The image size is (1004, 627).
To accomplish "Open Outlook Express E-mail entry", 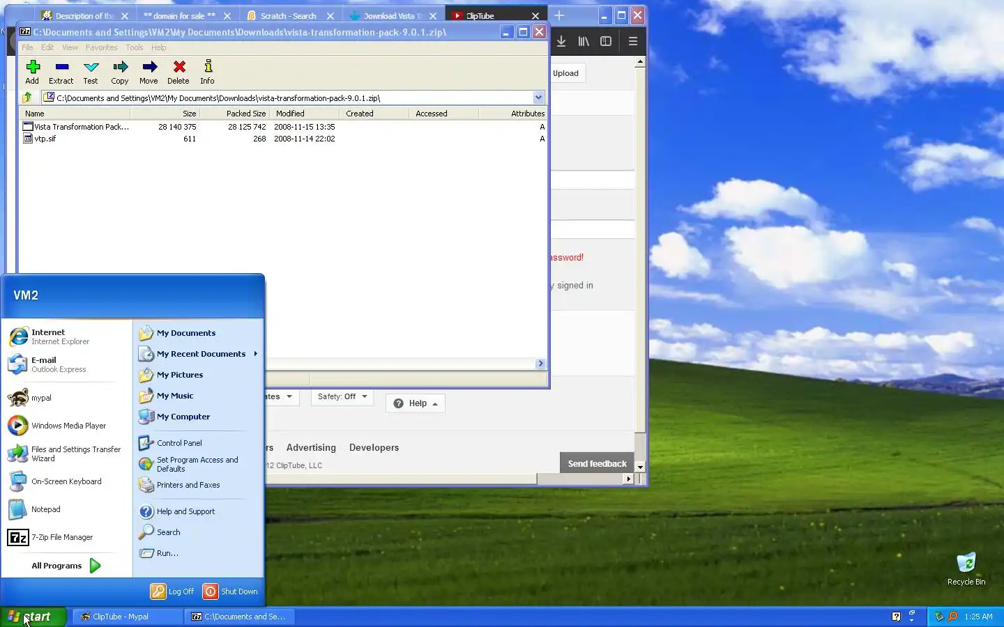I will point(68,364).
